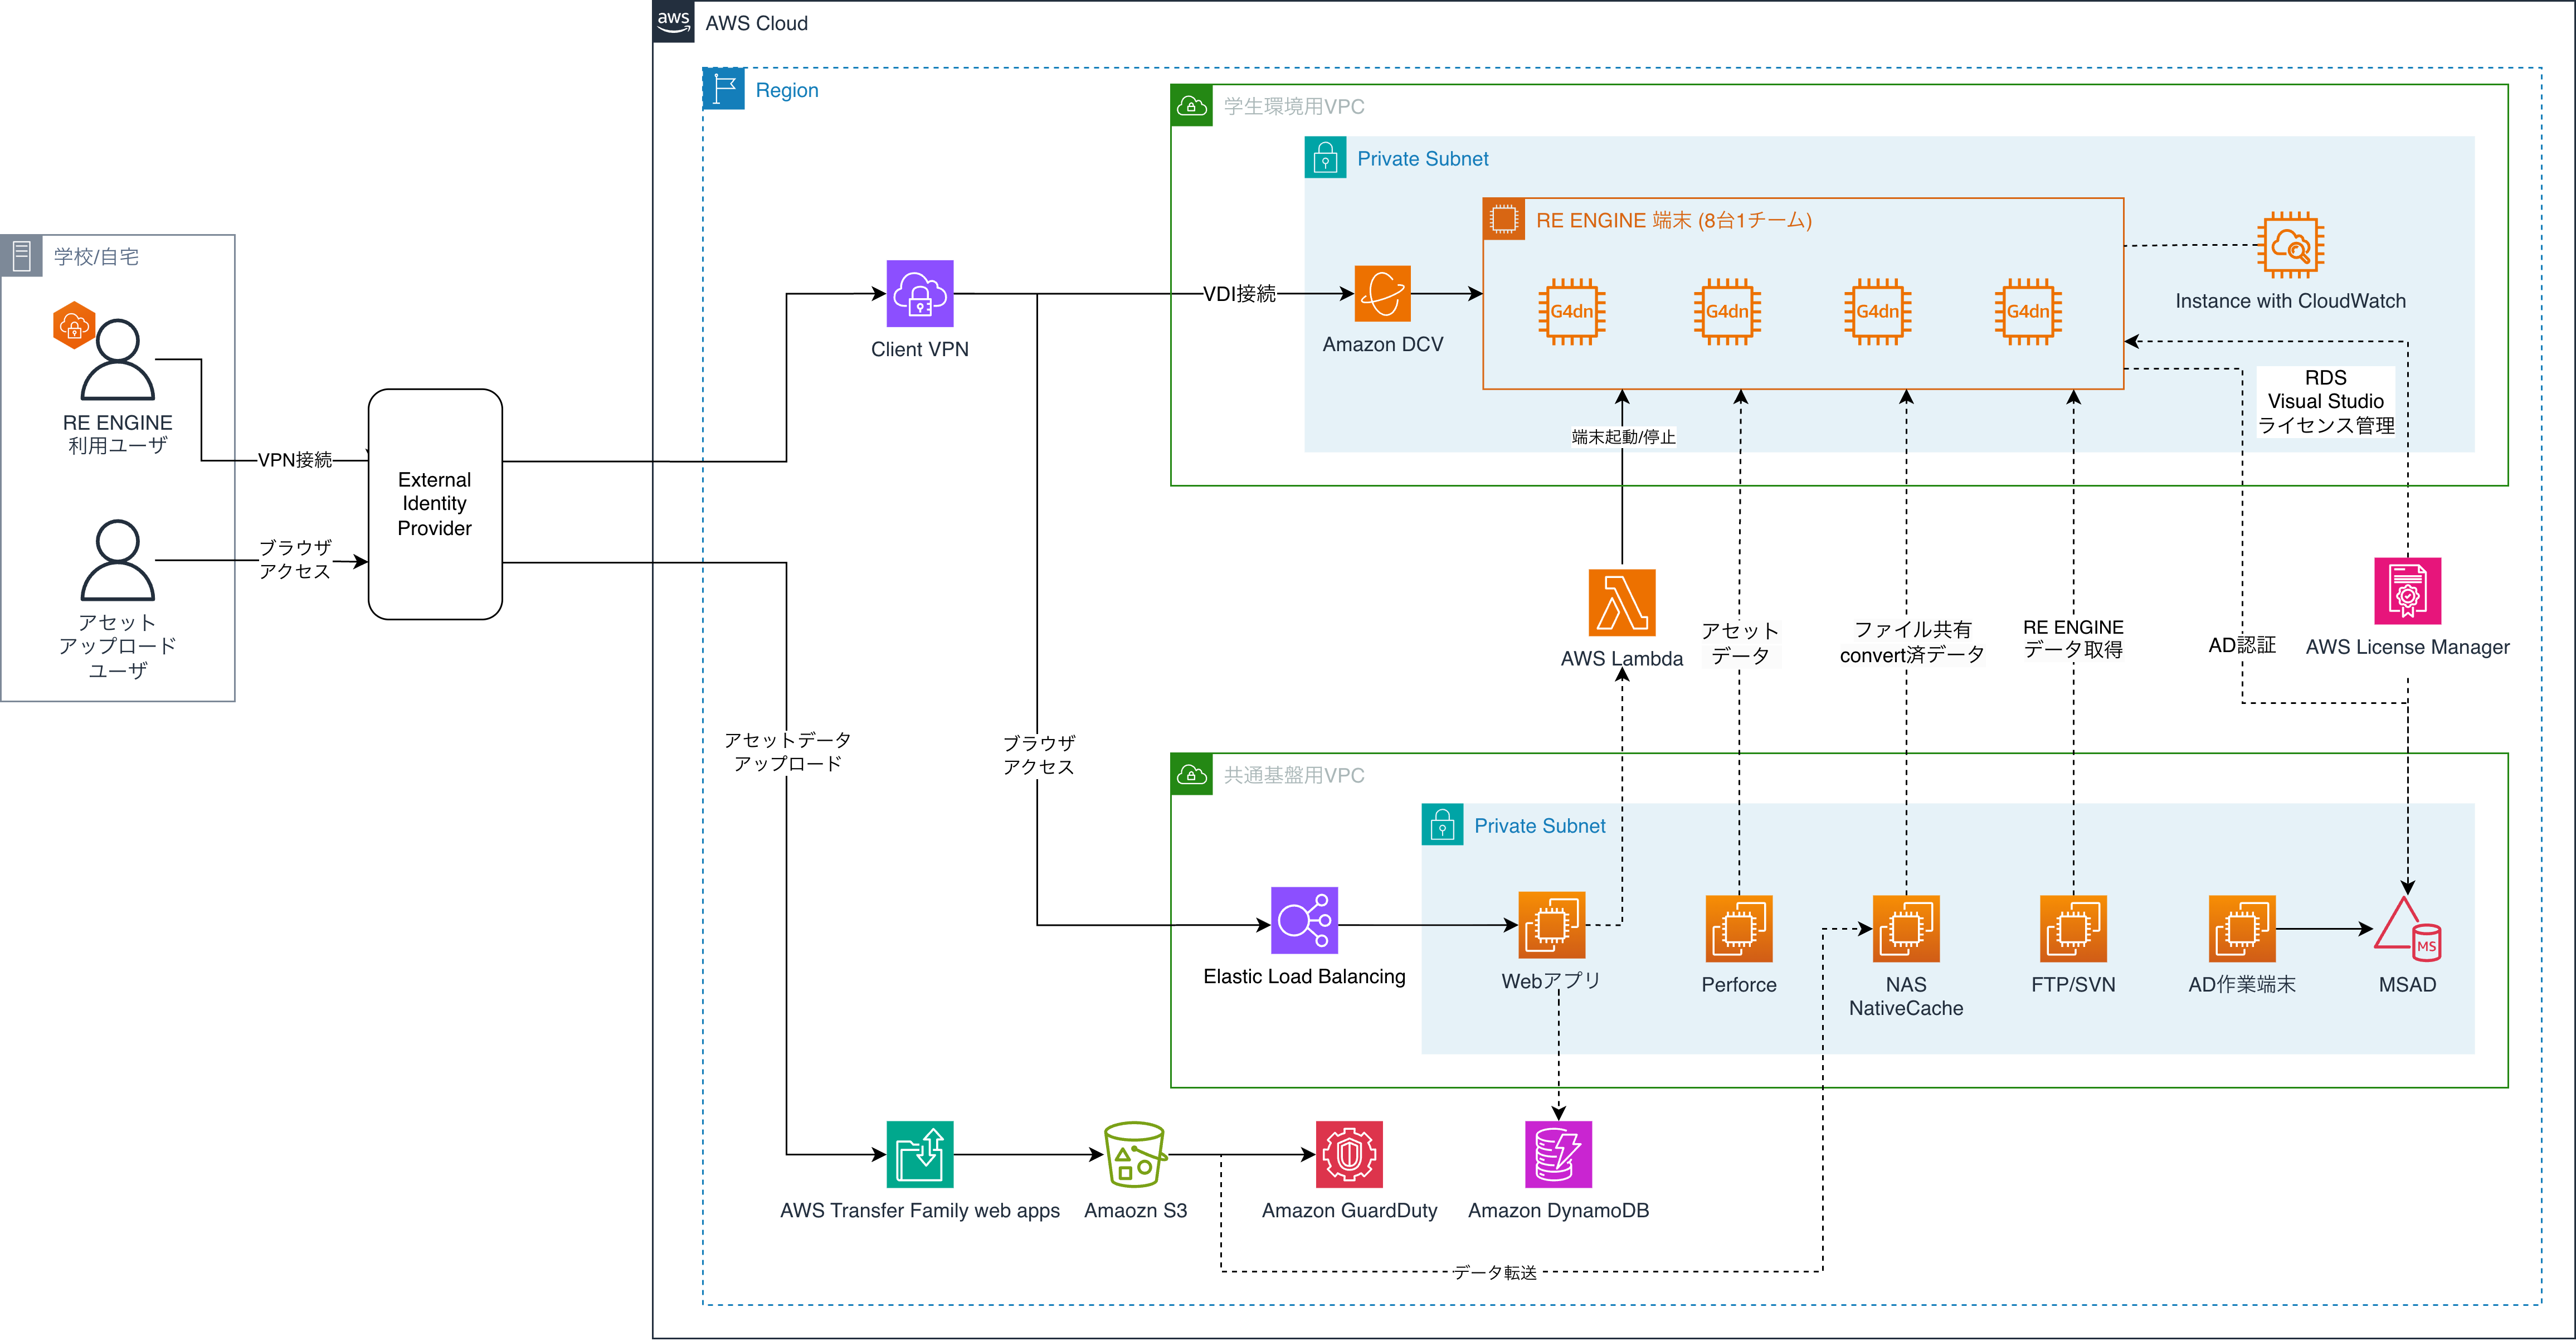The width and height of the screenshot is (2576, 1341).
Task: Select the AWS Lambda icon
Action: point(1621,602)
